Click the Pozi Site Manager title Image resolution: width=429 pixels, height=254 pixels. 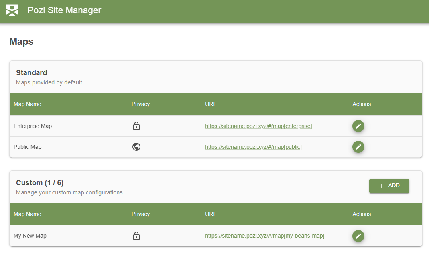point(64,10)
